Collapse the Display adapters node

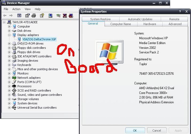click(x=9, y=35)
